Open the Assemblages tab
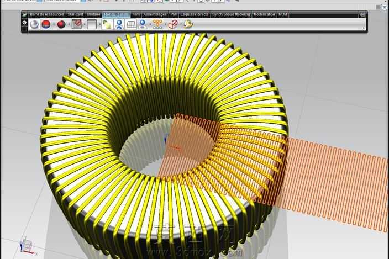The image size is (389, 259). click(155, 14)
